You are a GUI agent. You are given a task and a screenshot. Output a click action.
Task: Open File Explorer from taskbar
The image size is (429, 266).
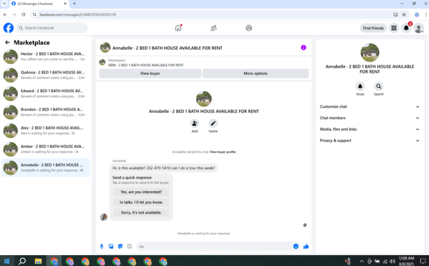click(x=38, y=261)
